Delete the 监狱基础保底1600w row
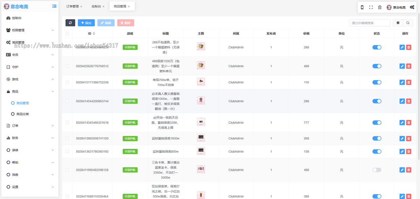Screen dimensions: 420x199 (409, 138)
